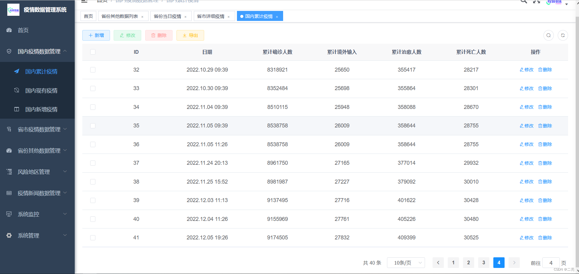579x274 pixels.
Task: Close the 省份当日疫情 tab
Action: pyautogui.click(x=185, y=17)
